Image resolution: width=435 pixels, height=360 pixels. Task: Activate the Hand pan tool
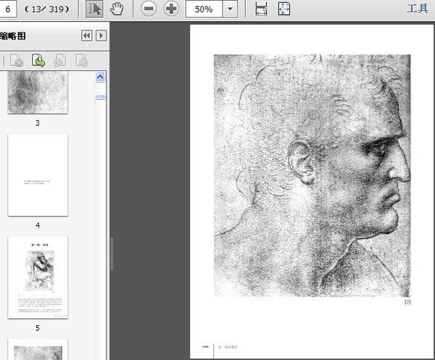(117, 9)
